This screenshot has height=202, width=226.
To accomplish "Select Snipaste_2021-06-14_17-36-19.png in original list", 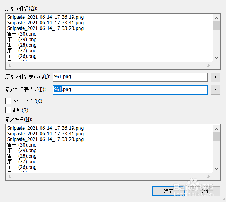I will click(45, 17).
